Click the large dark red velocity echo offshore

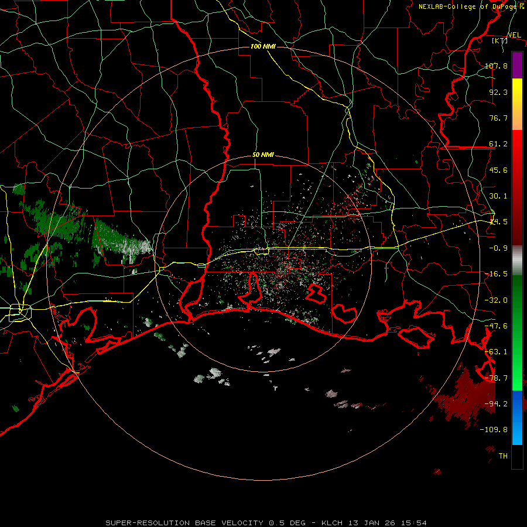point(466,396)
